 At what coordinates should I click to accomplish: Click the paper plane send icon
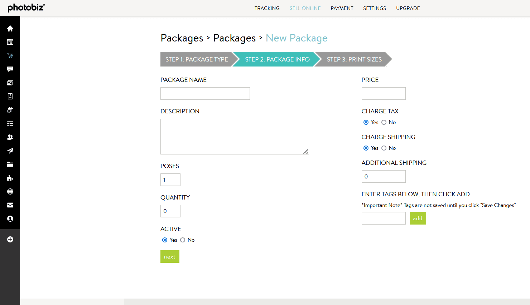coord(10,151)
